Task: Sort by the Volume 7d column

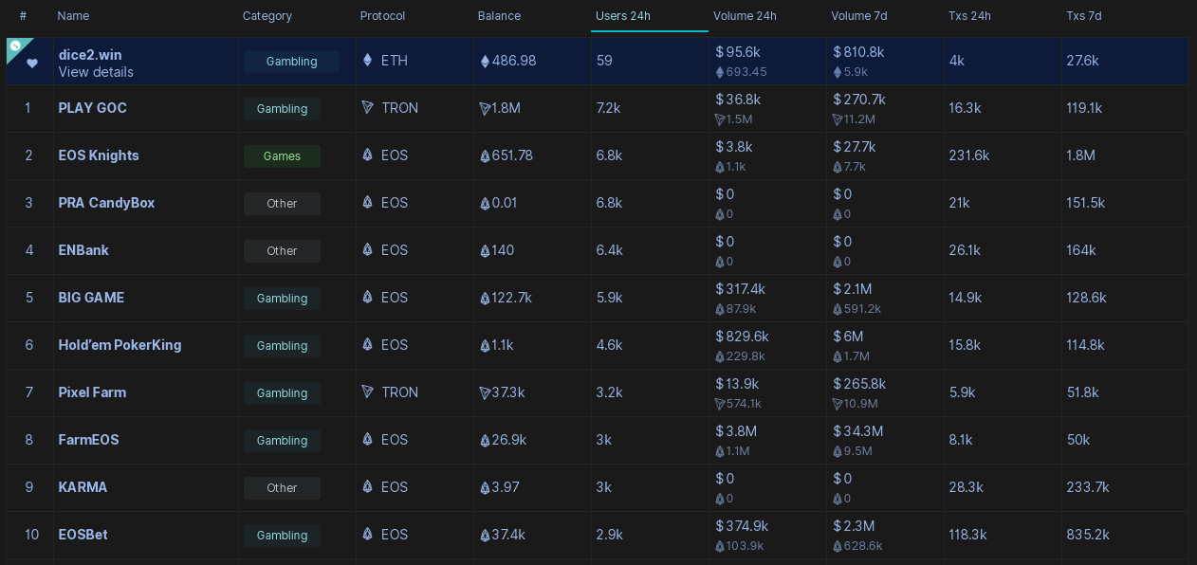Action: tap(860, 16)
